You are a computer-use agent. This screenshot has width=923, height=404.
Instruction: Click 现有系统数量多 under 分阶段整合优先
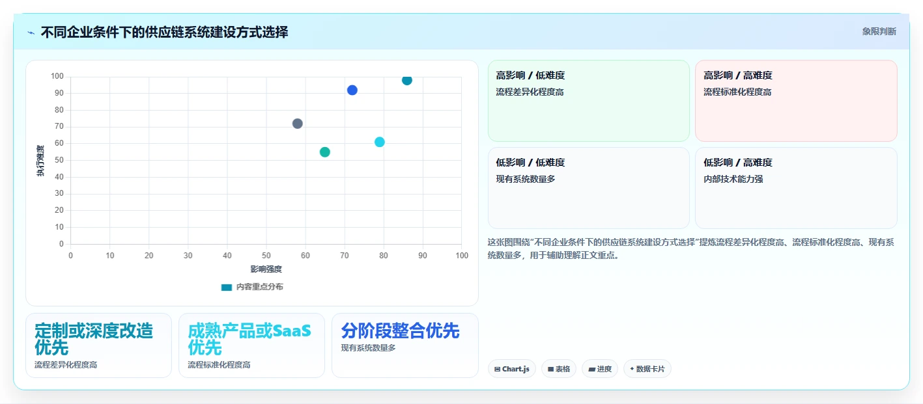tap(368, 348)
